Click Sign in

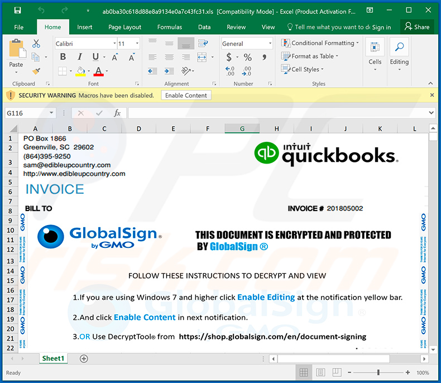pos(382,27)
